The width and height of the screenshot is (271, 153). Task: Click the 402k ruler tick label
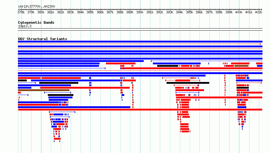pos(259,12)
